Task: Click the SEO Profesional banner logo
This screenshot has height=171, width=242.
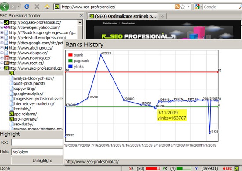Action: [139, 36]
